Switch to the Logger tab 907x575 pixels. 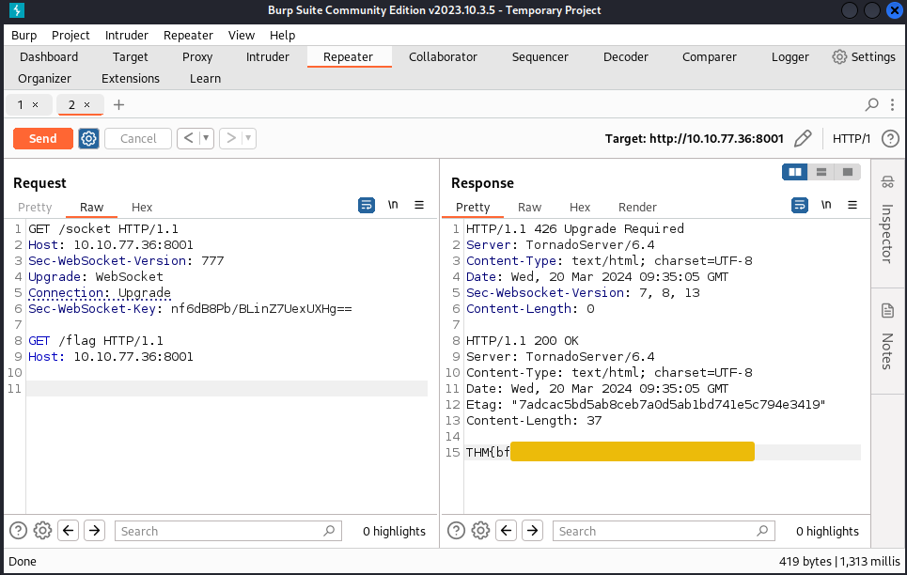790,56
